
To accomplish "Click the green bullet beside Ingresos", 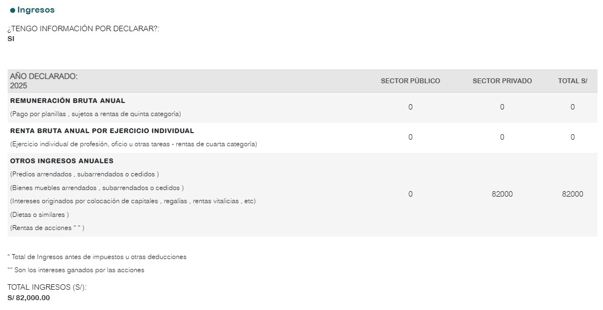I will (x=13, y=10).
